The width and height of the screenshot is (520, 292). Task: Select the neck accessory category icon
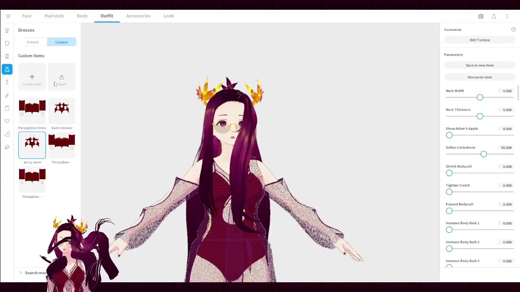pos(7,82)
